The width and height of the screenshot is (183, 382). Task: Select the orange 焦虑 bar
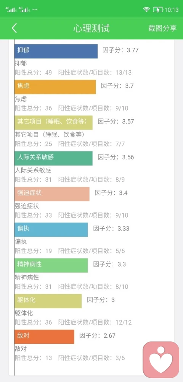pos(55,87)
